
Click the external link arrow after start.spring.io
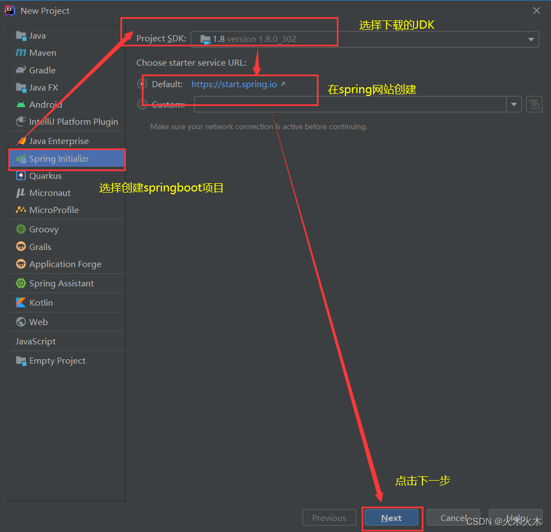coord(283,84)
